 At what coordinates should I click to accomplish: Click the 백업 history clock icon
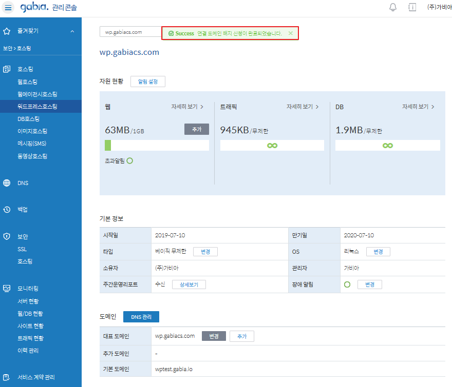(7, 210)
